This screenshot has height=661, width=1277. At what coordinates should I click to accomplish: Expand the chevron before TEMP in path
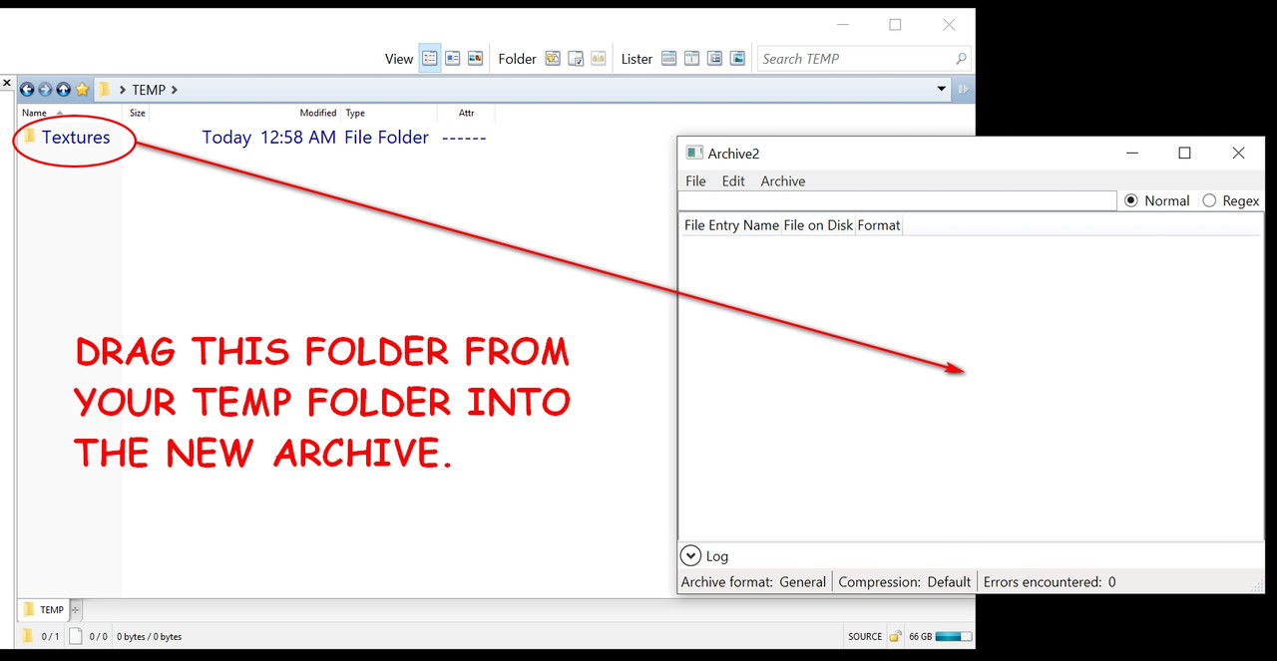coord(123,90)
